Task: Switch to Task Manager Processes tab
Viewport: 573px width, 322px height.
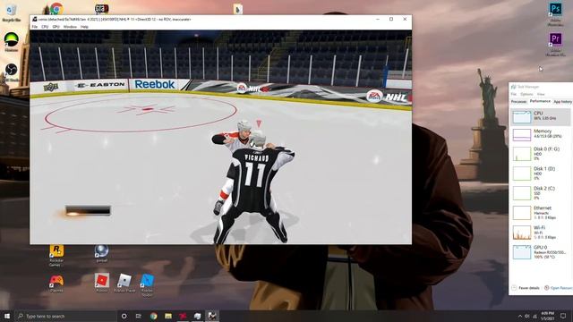Action: point(518,101)
